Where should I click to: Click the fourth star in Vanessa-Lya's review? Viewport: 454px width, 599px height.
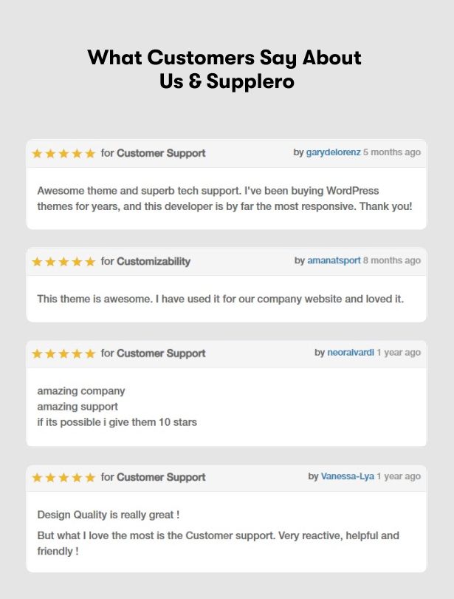[77, 478]
